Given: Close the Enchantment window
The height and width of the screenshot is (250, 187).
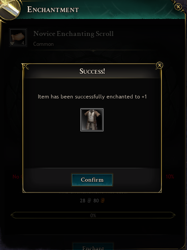Looking at the screenshot, I should (178, 7).
